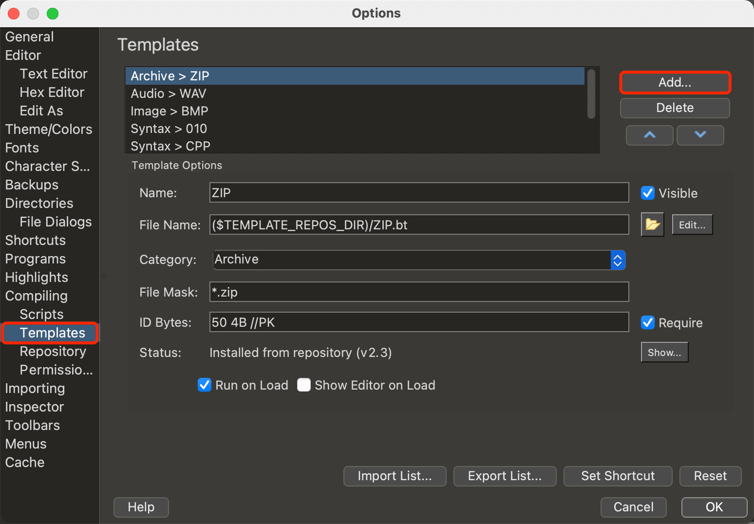Image resolution: width=754 pixels, height=524 pixels.
Task: Browse for template file with folder icon
Action: (652, 225)
